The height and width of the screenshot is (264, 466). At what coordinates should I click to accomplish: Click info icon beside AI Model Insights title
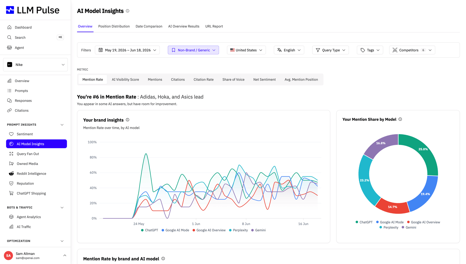tap(127, 11)
